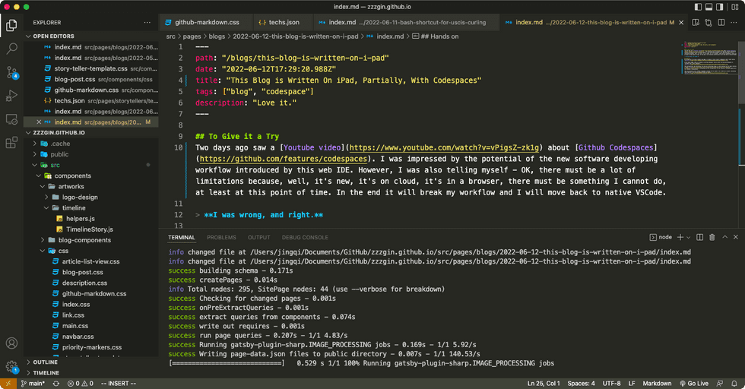This screenshot has height=389, width=745.
Task: Click the feedback icon in status bar
Action: [720, 383]
